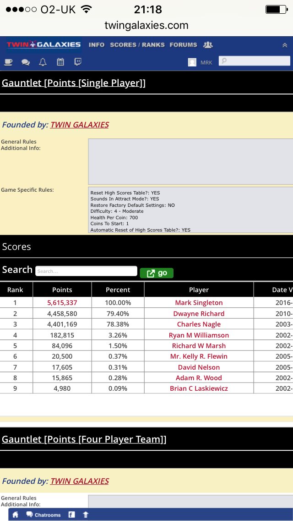The image size is (293, 521).
Task: Focus the Scores search field
Action: [86, 271]
